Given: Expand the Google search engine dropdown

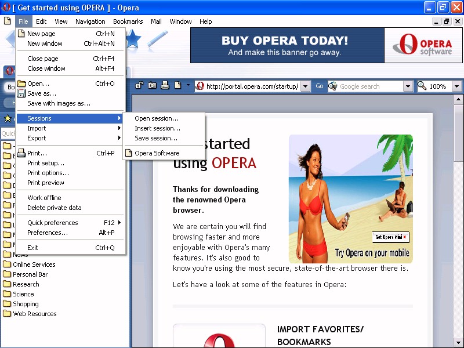Looking at the screenshot, I should (408, 86).
